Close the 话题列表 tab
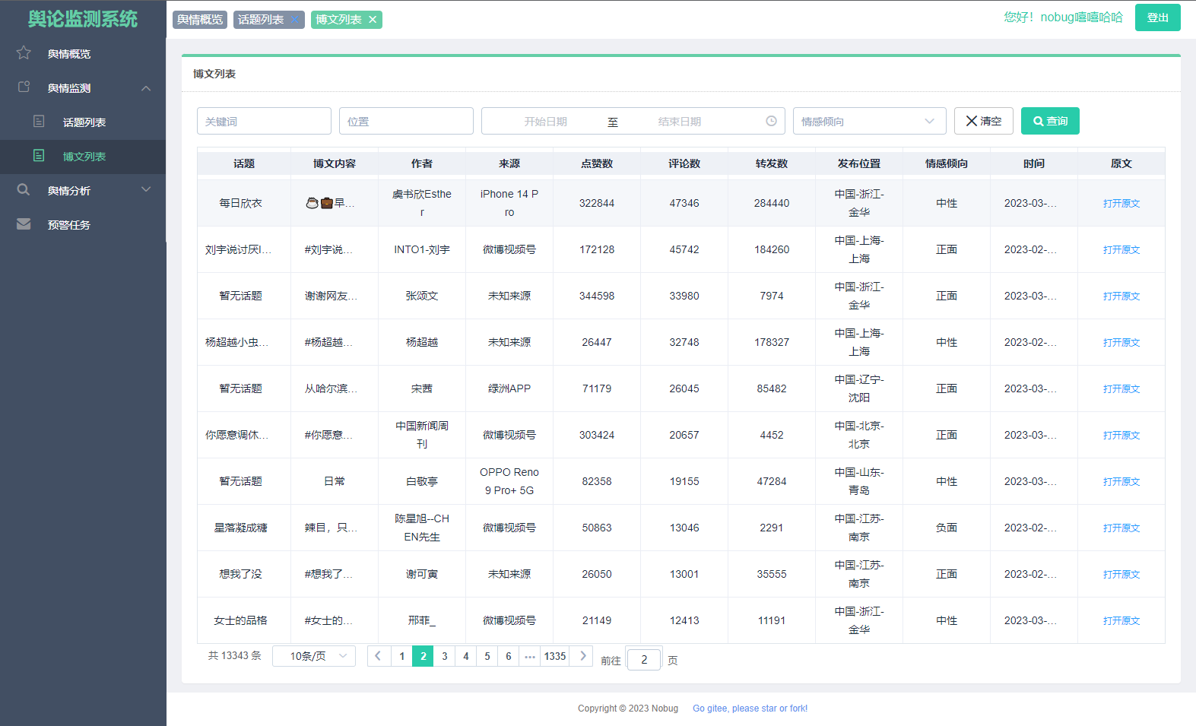The width and height of the screenshot is (1196, 726). [x=294, y=20]
